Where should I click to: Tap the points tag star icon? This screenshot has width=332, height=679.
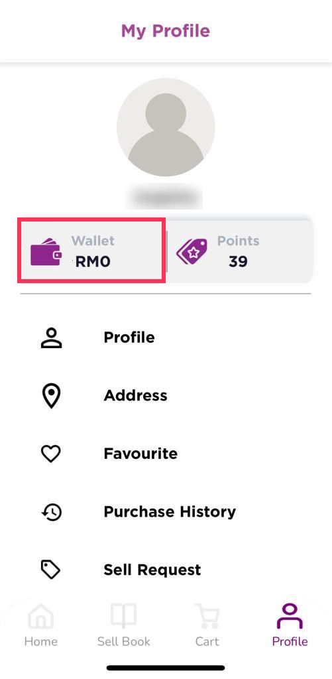pos(192,251)
